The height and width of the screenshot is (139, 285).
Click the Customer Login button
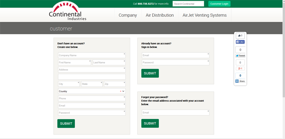219,4
